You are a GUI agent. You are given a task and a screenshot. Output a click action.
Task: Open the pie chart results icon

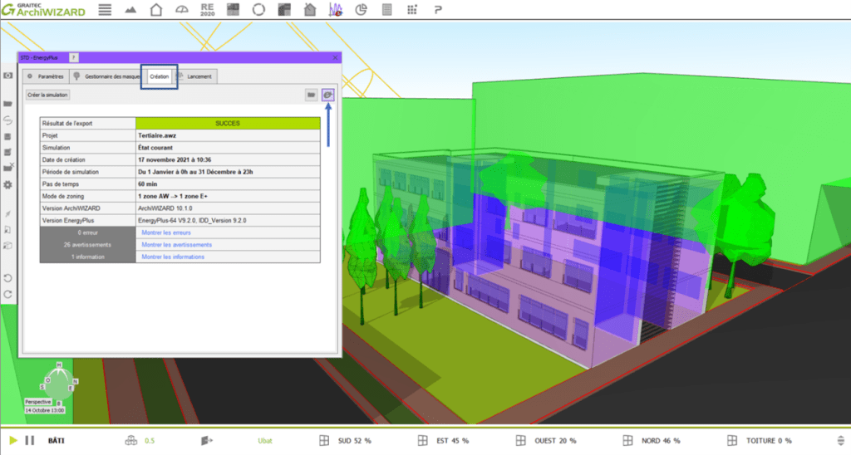[361, 10]
